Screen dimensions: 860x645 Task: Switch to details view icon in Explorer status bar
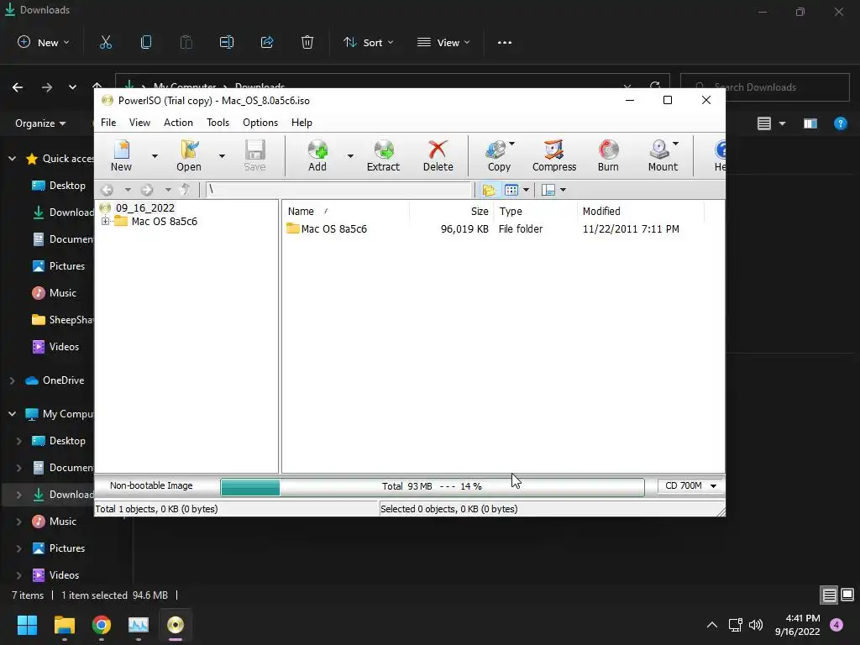click(x=829, y=595)
